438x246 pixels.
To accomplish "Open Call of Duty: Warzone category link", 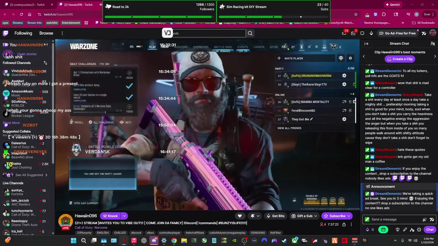I will click(x=91, y=228).
